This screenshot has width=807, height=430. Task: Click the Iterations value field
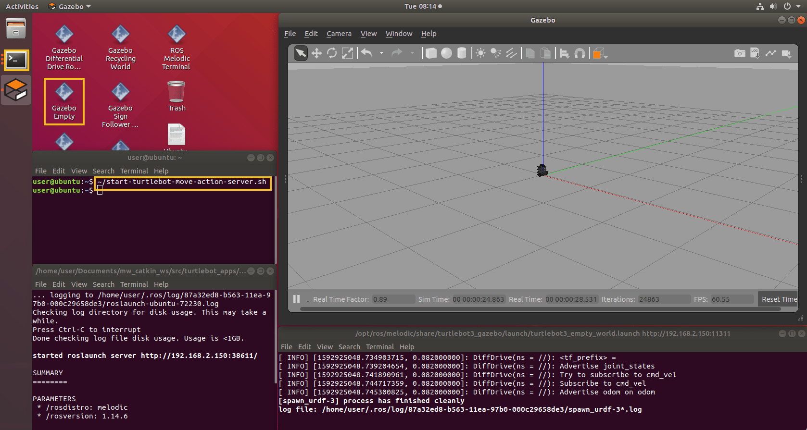[664, 299]
